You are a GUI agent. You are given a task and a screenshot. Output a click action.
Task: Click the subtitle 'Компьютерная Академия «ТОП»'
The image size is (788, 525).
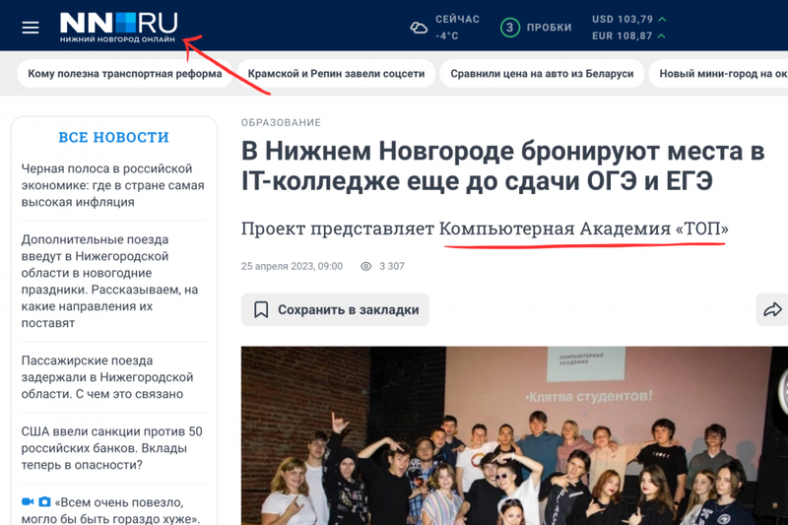[x=583, y=229]
